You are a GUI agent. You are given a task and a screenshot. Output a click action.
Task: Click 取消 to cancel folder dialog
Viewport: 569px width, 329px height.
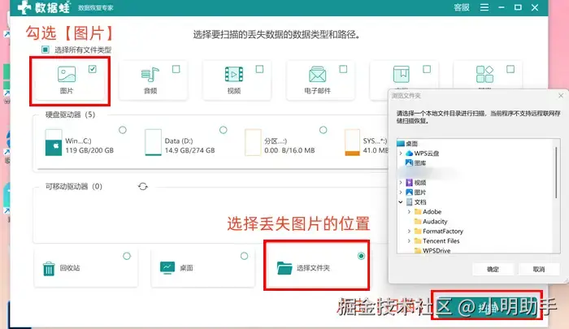point(539,269)
